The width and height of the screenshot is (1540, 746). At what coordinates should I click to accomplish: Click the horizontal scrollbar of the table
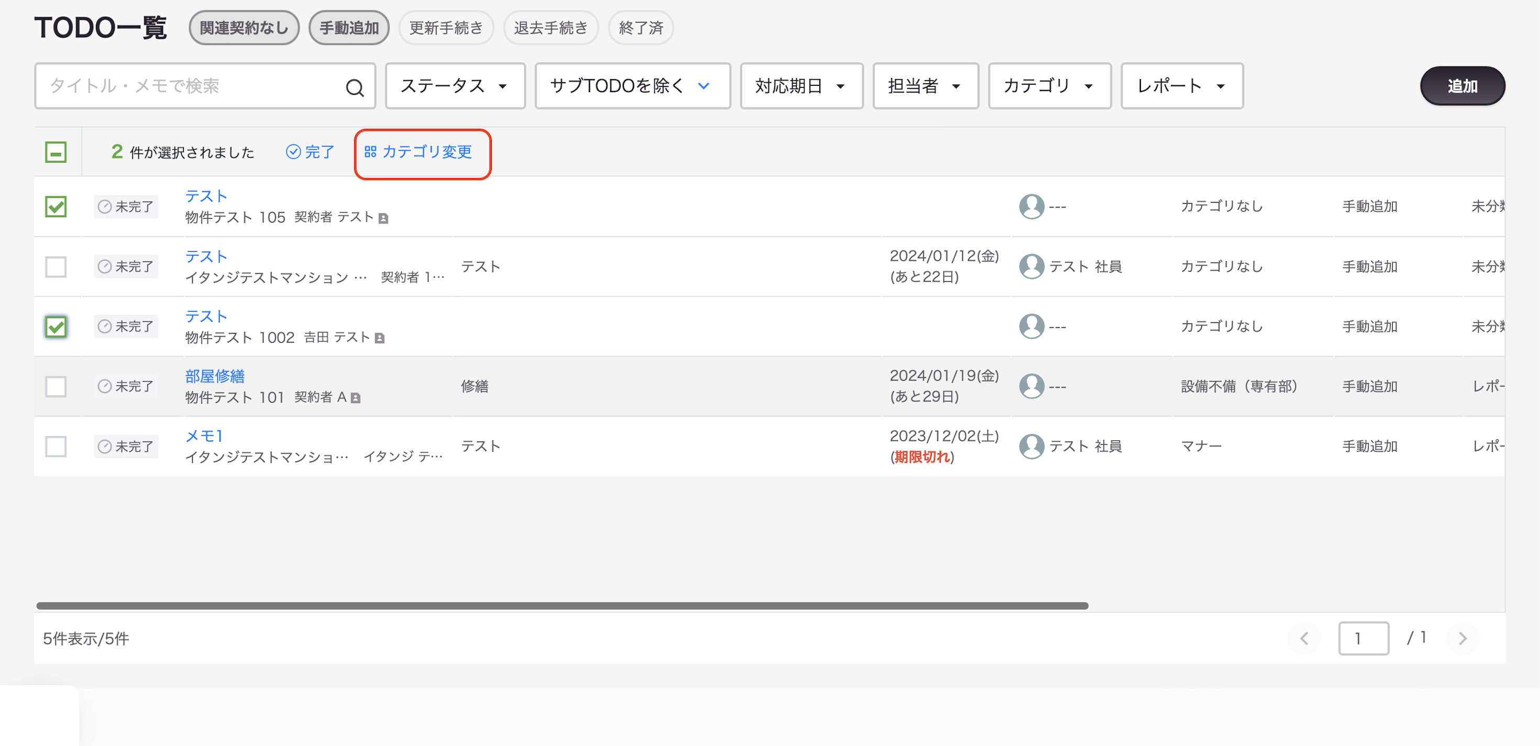click(x=562, y=606)
